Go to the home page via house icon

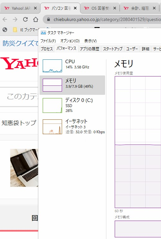(36, 19)
